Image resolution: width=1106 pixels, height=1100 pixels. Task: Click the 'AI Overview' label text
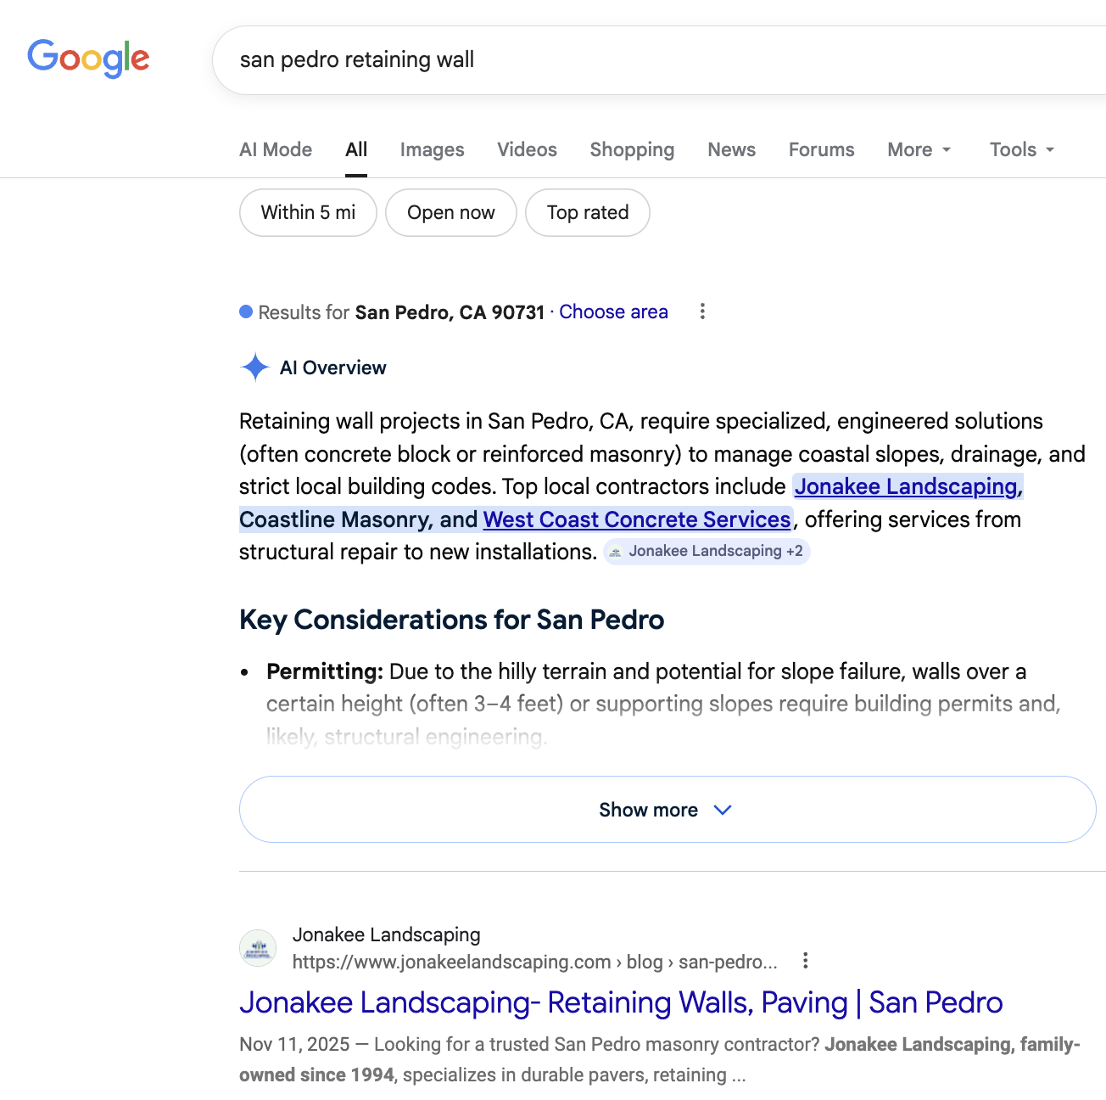point(332,368)
